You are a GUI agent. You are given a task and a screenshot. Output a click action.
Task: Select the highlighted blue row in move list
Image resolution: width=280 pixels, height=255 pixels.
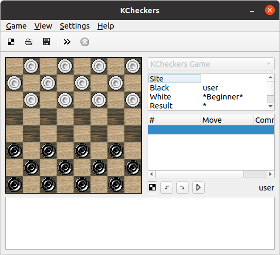coord(211,130)
